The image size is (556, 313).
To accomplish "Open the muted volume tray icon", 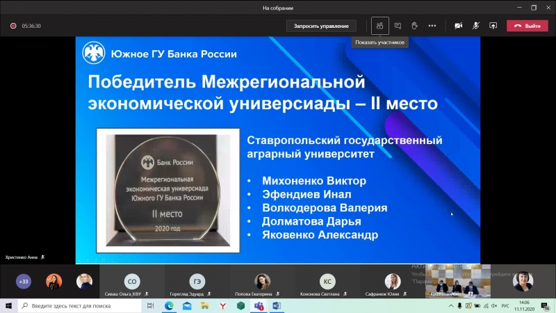I will (494, 305).
